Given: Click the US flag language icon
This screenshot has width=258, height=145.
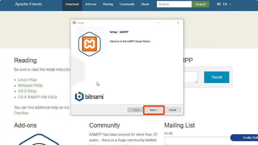Looking at the screenshot, I should (x=219, y=4).
